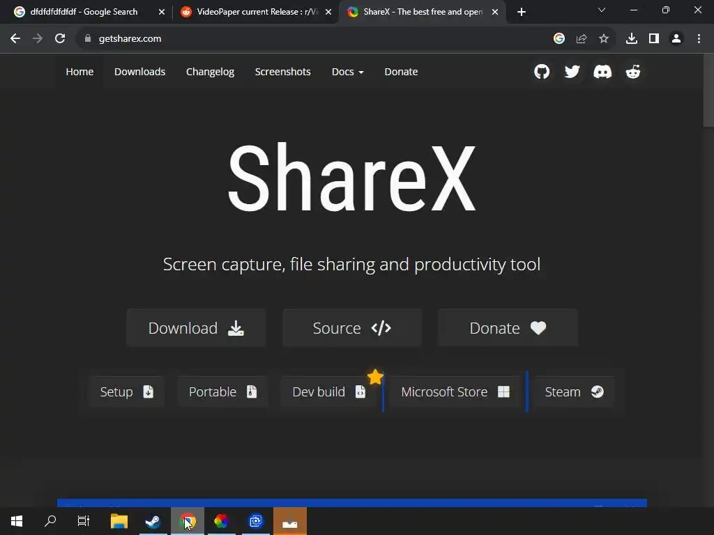Open Chrome three-dot menu
Viewport: 714px width, 535px height.
[699, 39]
